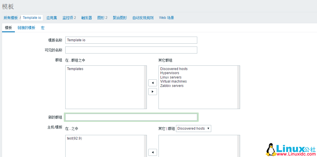317x157 pixels.
Task: Click the 新的群组 input field
Action: click(x=131, y=117)
